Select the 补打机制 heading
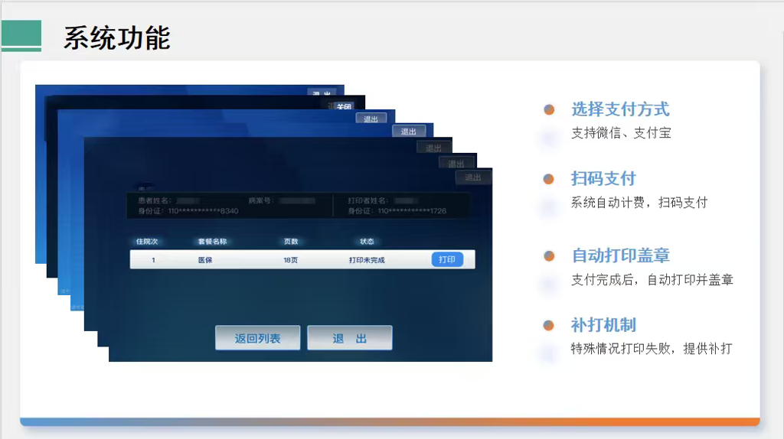 pos(603,325)
